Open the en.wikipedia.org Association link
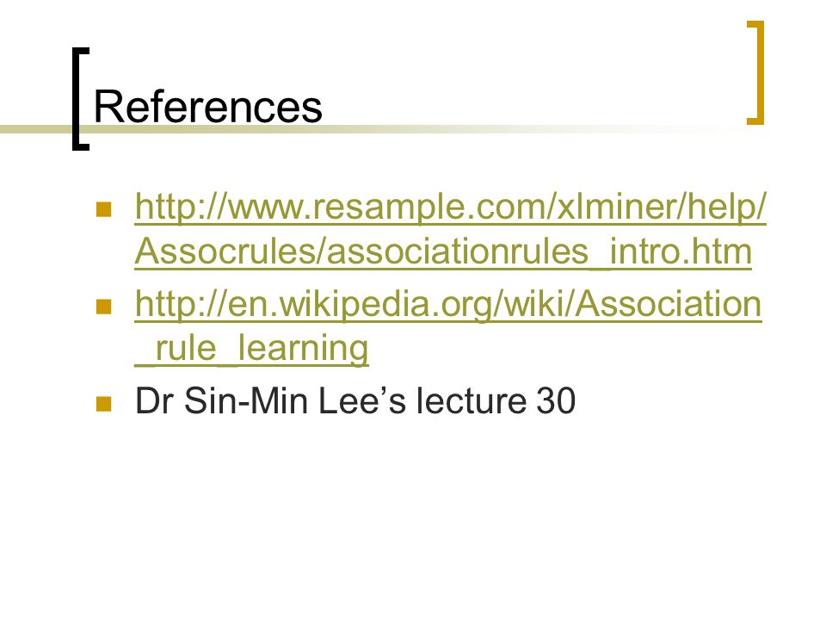 click(448, 304)
